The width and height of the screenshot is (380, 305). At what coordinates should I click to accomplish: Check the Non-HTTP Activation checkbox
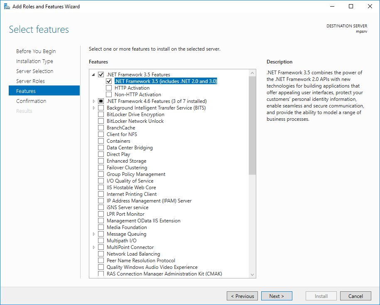[x=109, y=95]
